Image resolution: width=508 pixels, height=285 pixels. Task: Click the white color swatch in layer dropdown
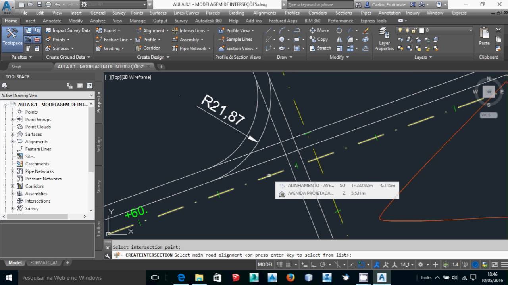tap(421, 30)
